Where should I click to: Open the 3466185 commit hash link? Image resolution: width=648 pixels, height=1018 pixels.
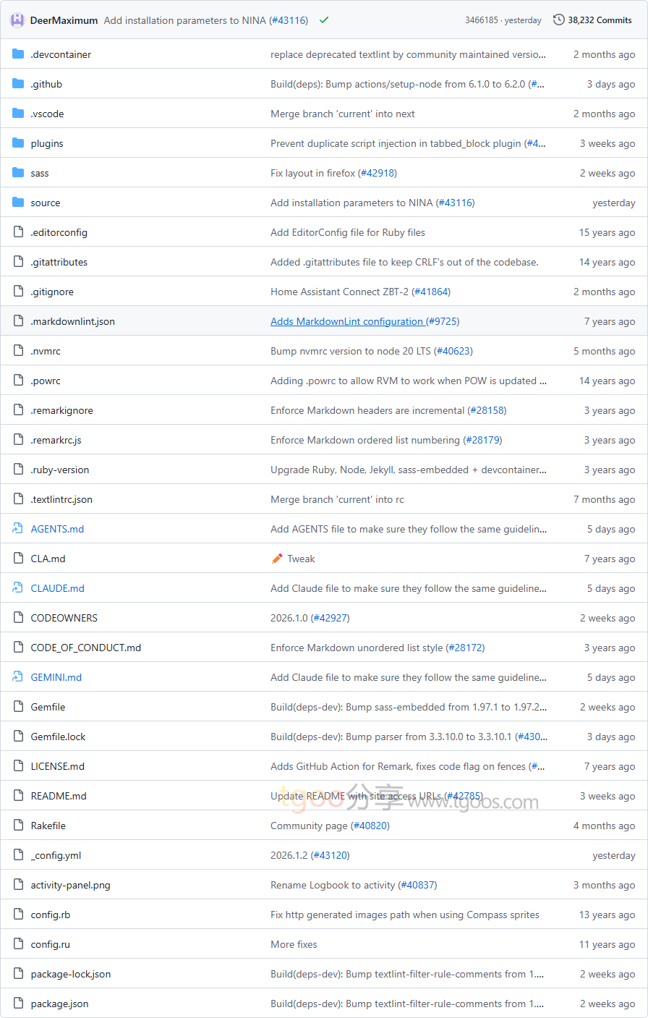click(482, 20)
